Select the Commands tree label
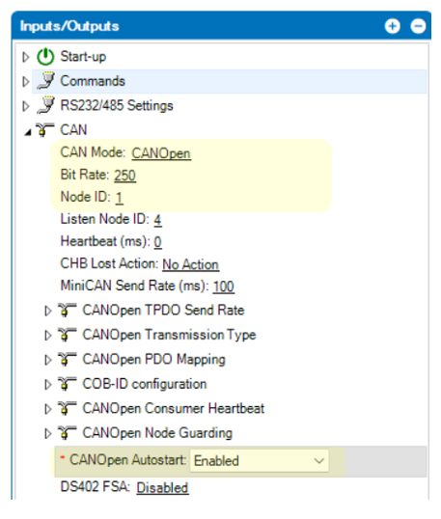This screenshot has width=441, height=519. pyautogui.click(x=93, y=81)
